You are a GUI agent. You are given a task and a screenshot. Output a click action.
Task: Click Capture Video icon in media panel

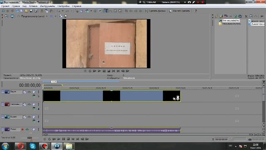226,16
